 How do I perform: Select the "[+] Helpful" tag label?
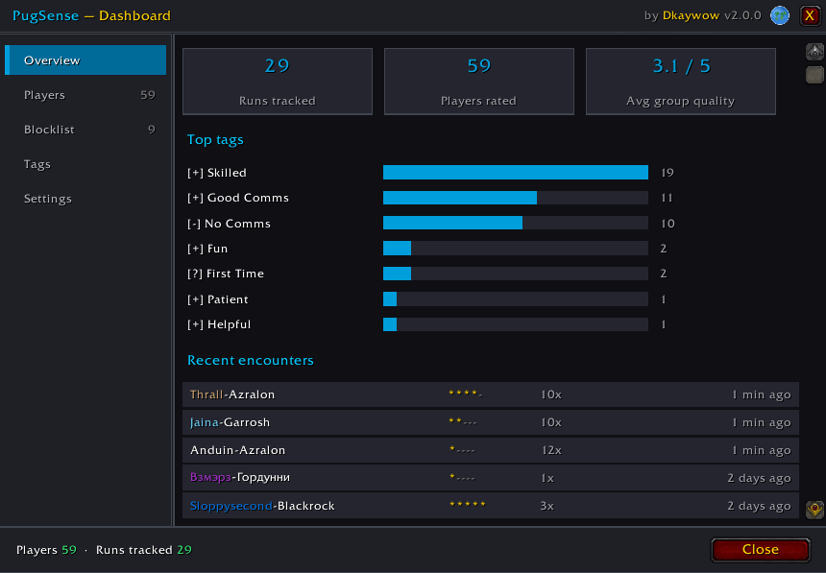(x=219, y=324)
